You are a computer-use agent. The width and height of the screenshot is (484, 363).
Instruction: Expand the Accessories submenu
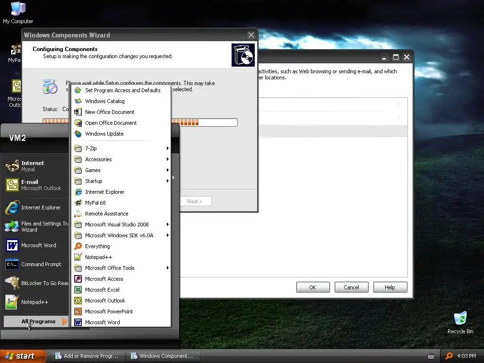point(121,159)
